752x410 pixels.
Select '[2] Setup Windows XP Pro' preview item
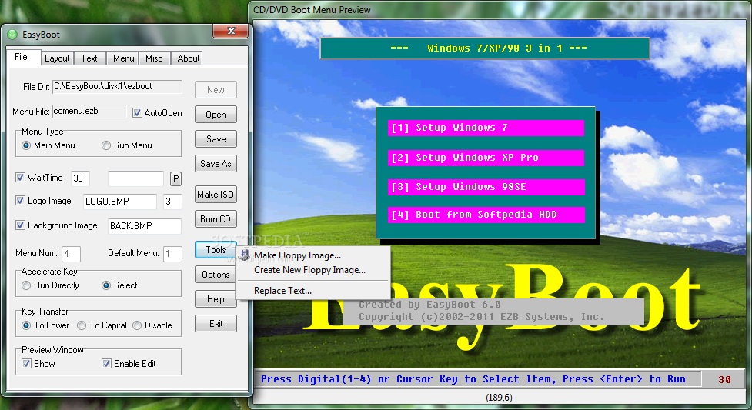click(486, 157)
